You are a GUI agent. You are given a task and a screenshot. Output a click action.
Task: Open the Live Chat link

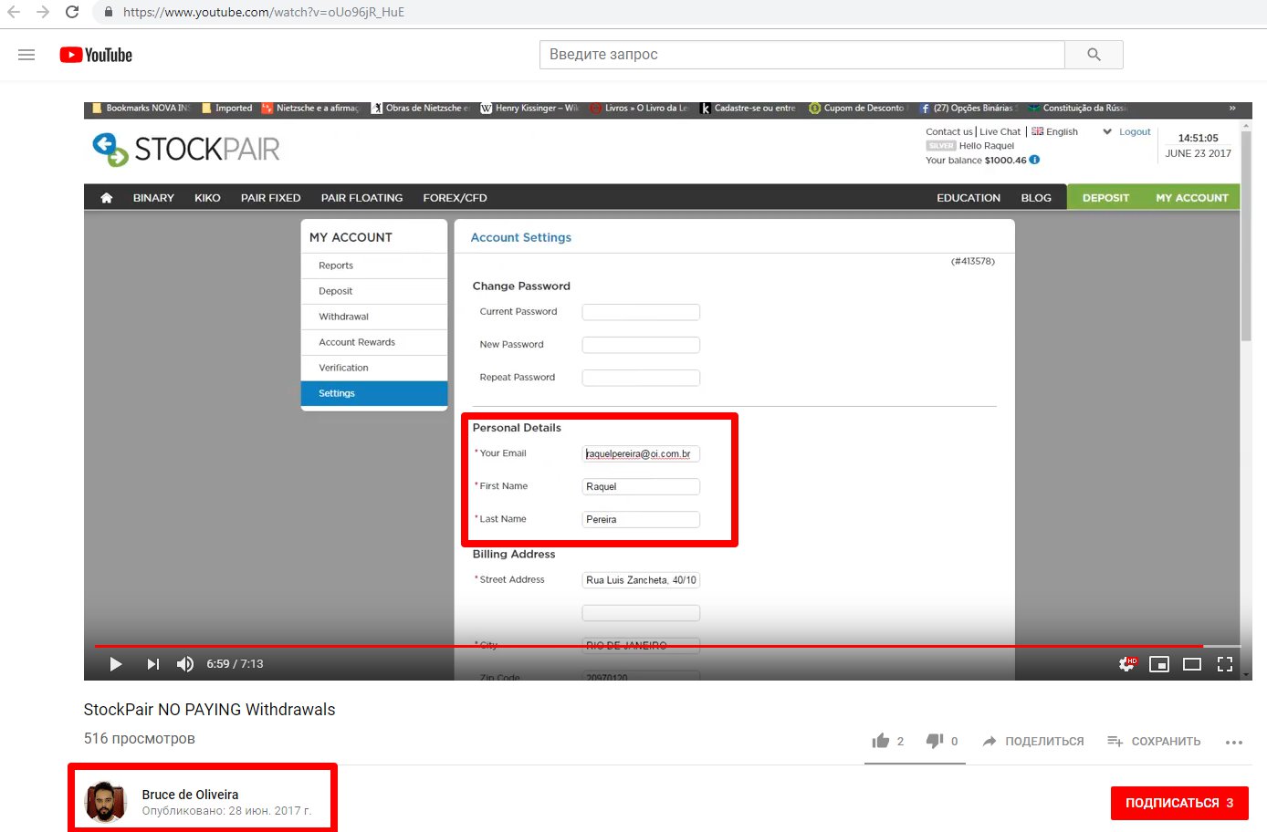pos(1000,131)
